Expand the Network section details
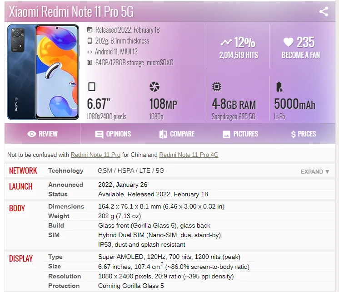This screenshot has height=292, width=339. coord(315,172)
